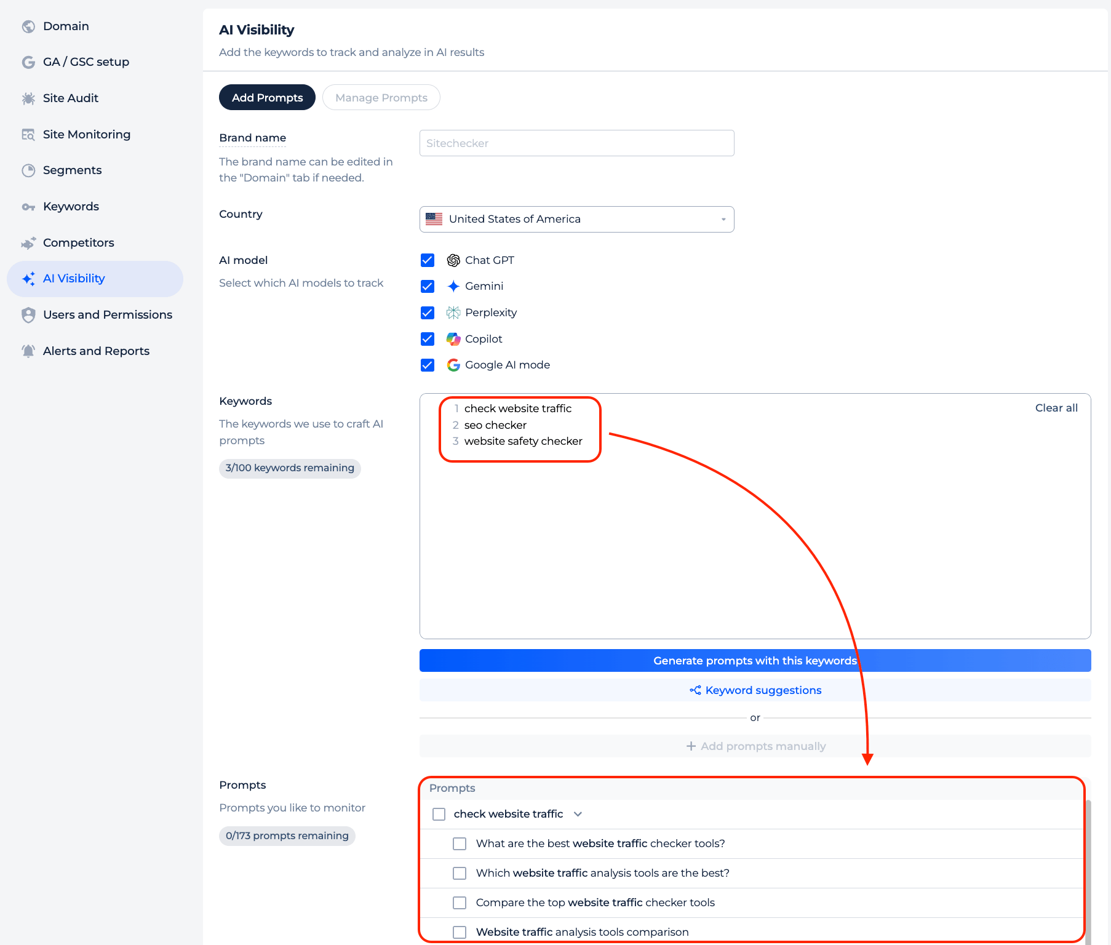Click the '3/100 keywords remaining' badge
The width and height of the screenshot is (1111, 945).
[x=290, y=468]
